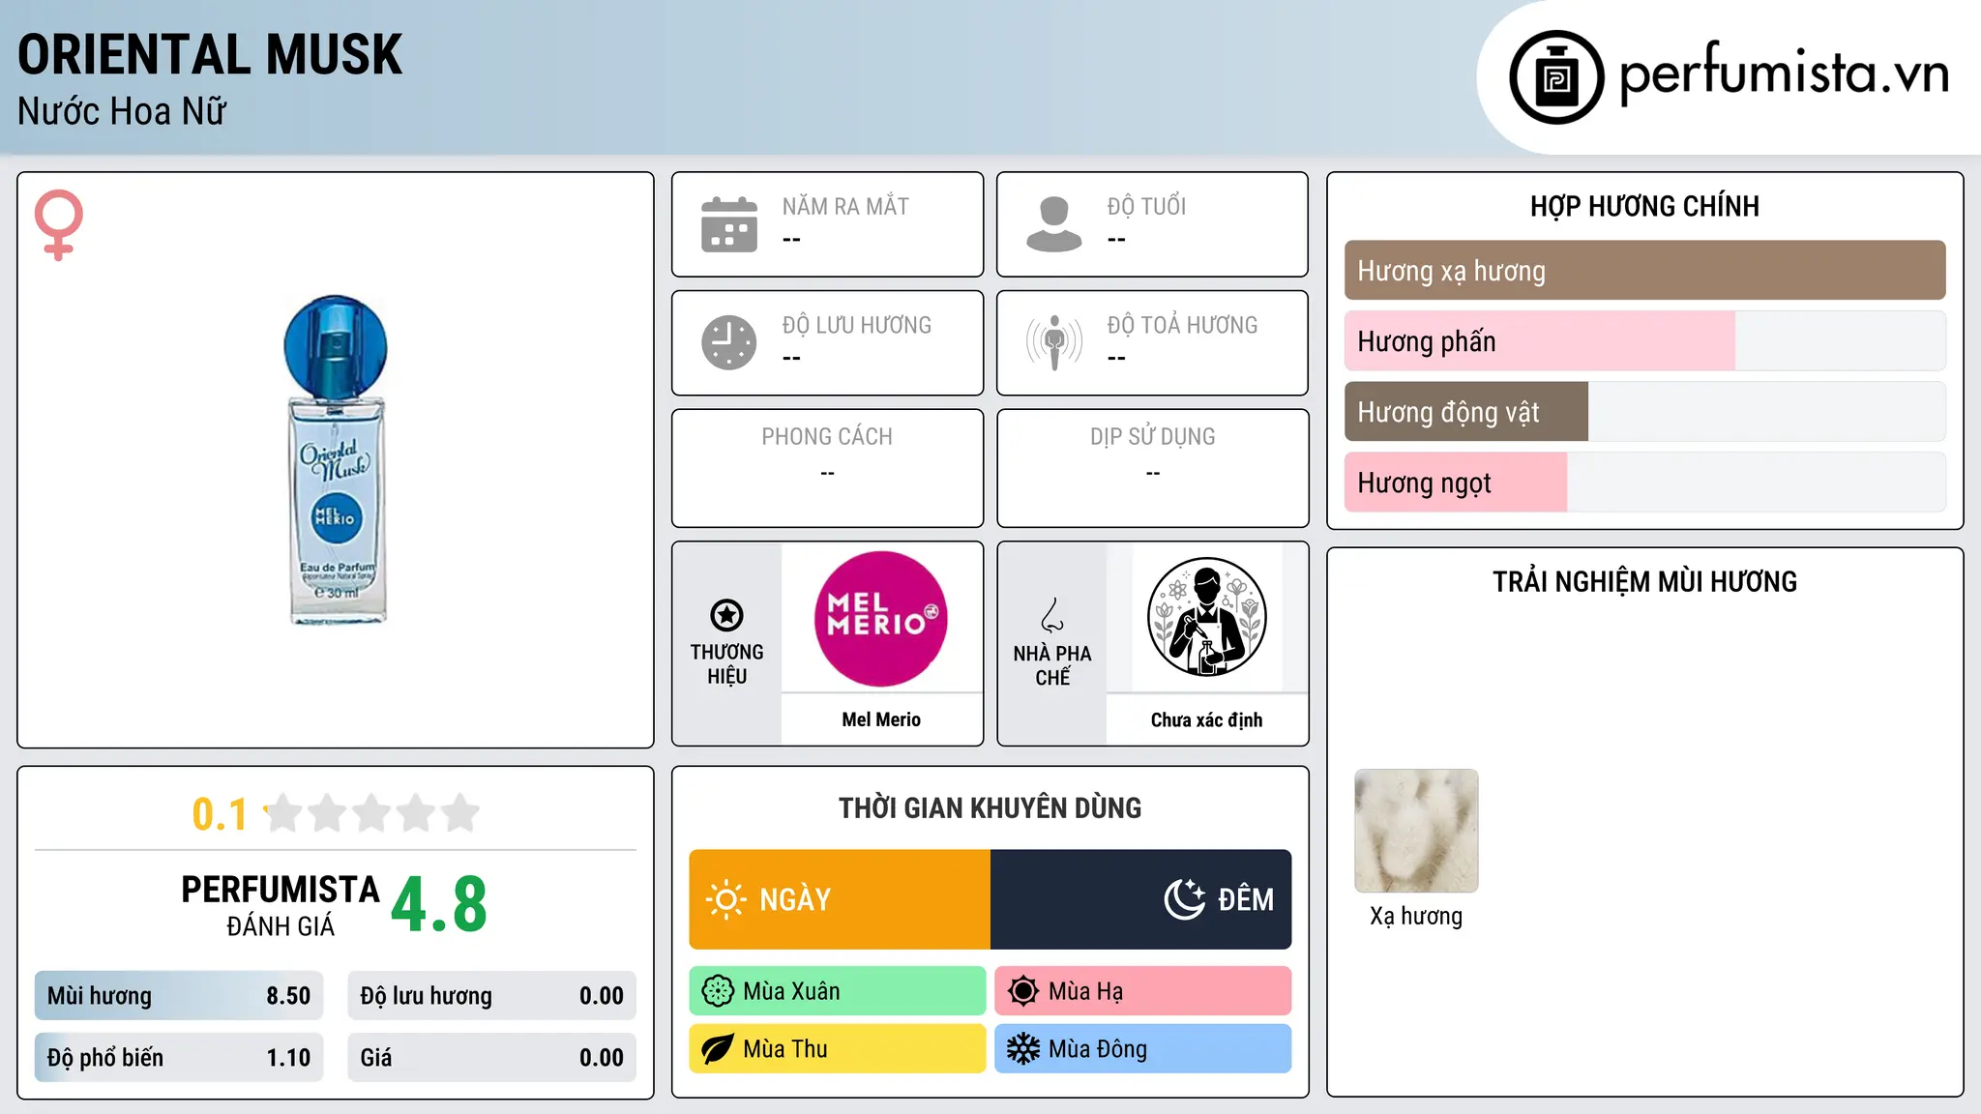The image size is (1981, 1114).
Task: Click the nose icon above Nhà pha chế
Action: point(1052,615)
